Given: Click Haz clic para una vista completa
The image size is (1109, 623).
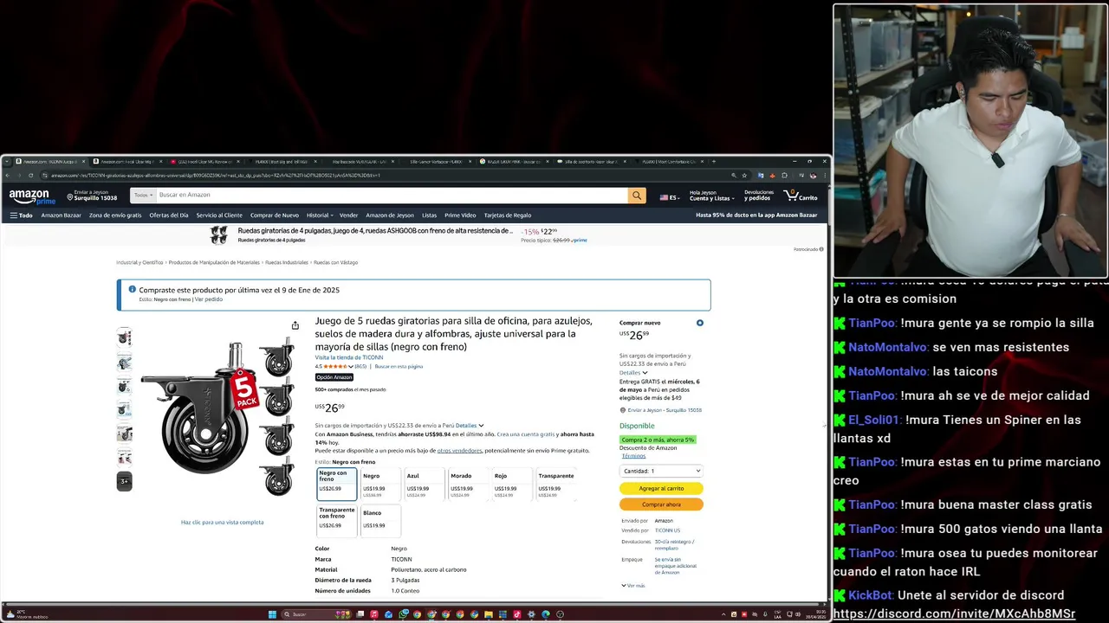Looking at the screenshot, I should point(222,523).
